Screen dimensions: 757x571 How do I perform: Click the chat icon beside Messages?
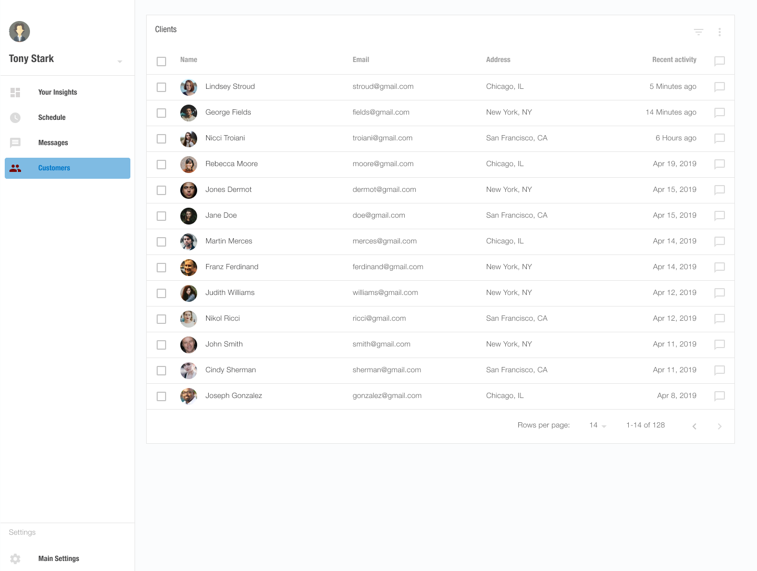pyautogui.click(x=15, y=143)
